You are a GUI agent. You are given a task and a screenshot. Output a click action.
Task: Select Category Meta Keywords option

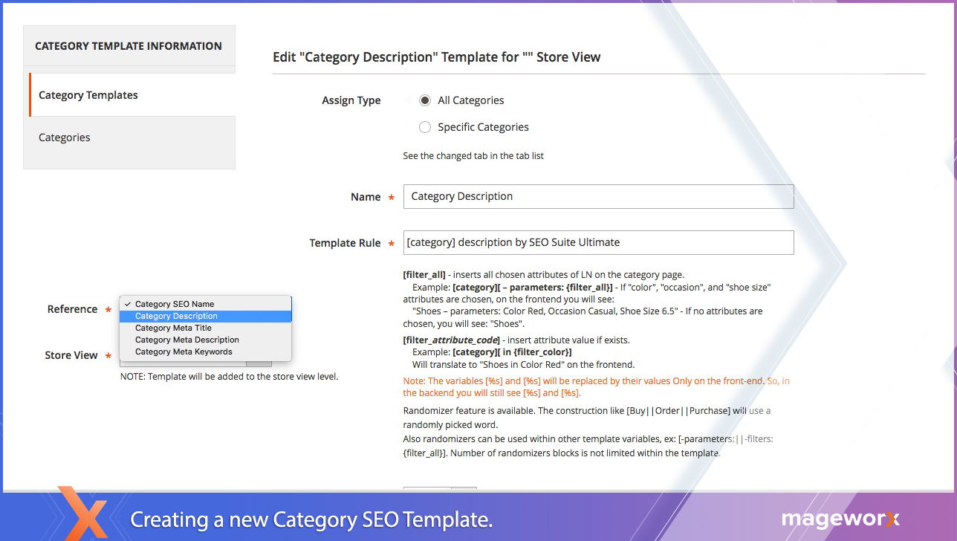pyautogui.click(x=184, y=352)
